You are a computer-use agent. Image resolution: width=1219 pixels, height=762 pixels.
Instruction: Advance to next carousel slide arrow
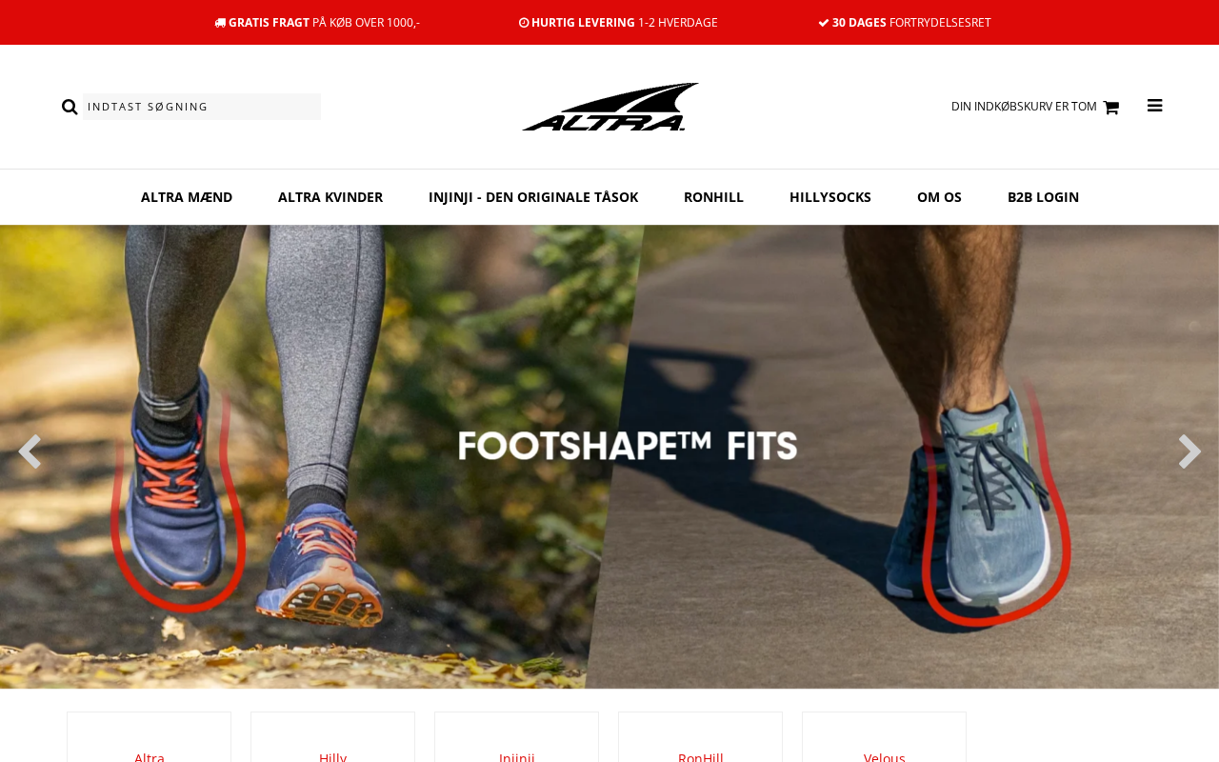(1189, 451)
